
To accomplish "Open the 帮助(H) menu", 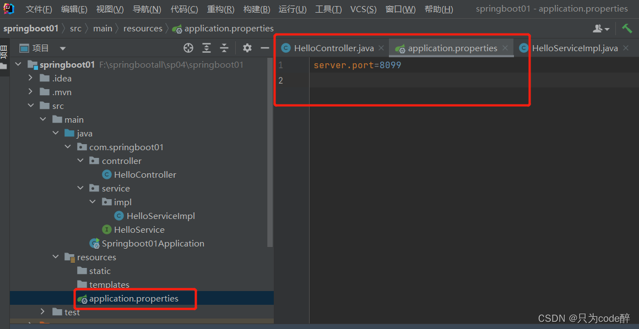I will 439,9.
